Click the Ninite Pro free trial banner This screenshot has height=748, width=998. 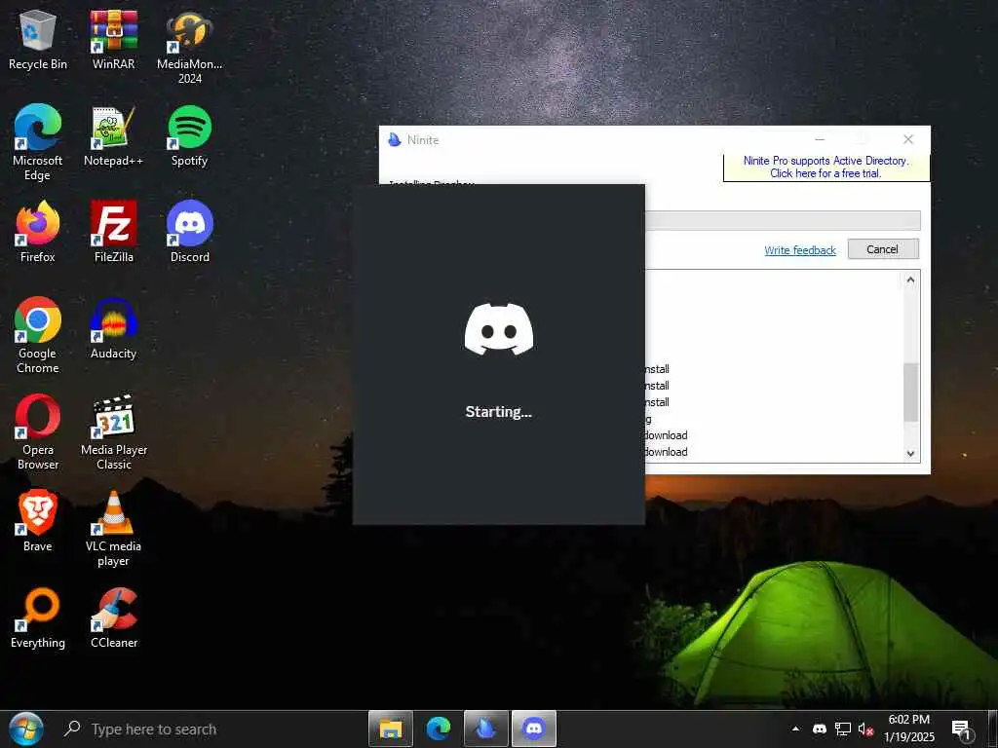tap(826, 168)
